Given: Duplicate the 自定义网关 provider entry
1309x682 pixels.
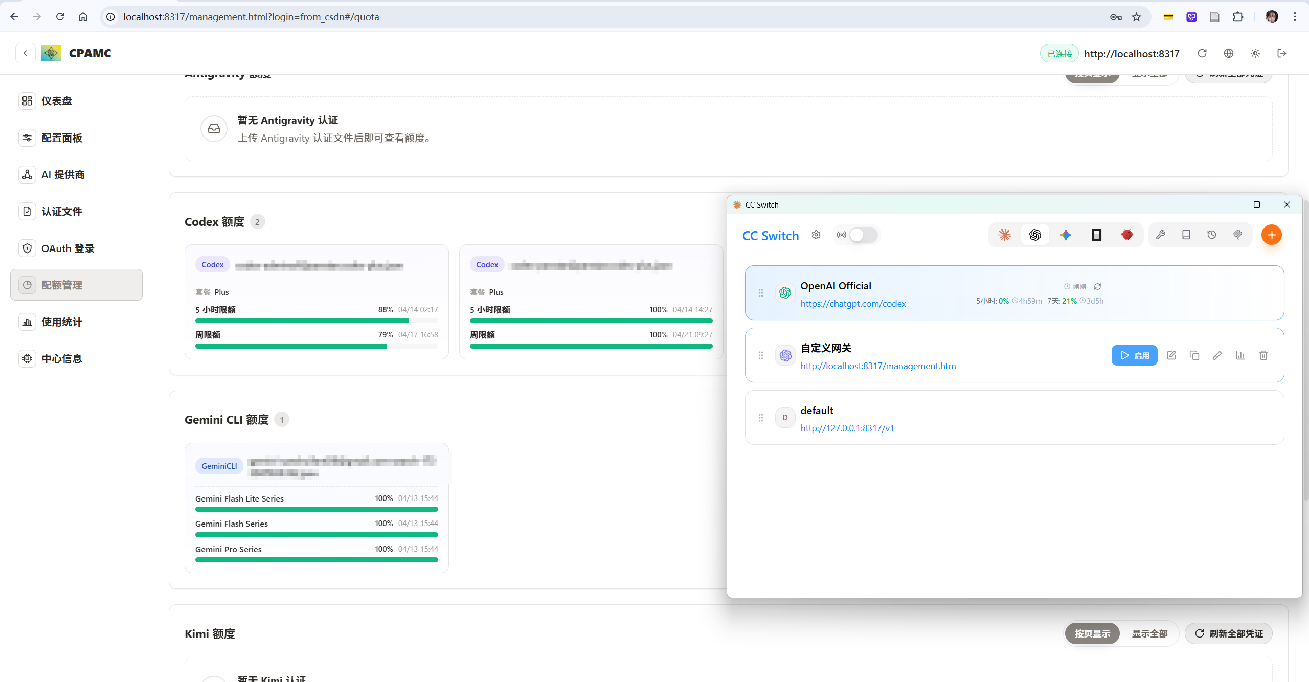Looking at the screenshot, I should click(1194, 355).
